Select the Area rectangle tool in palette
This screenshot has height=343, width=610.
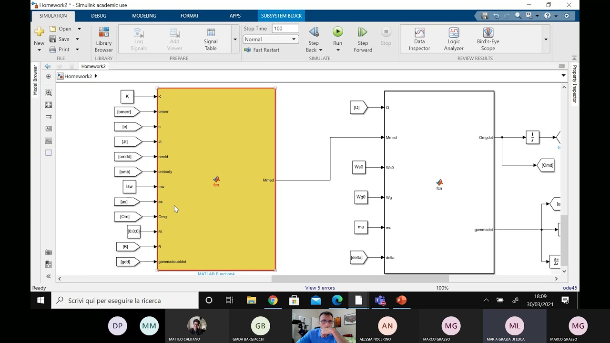[x=48, y=153]
